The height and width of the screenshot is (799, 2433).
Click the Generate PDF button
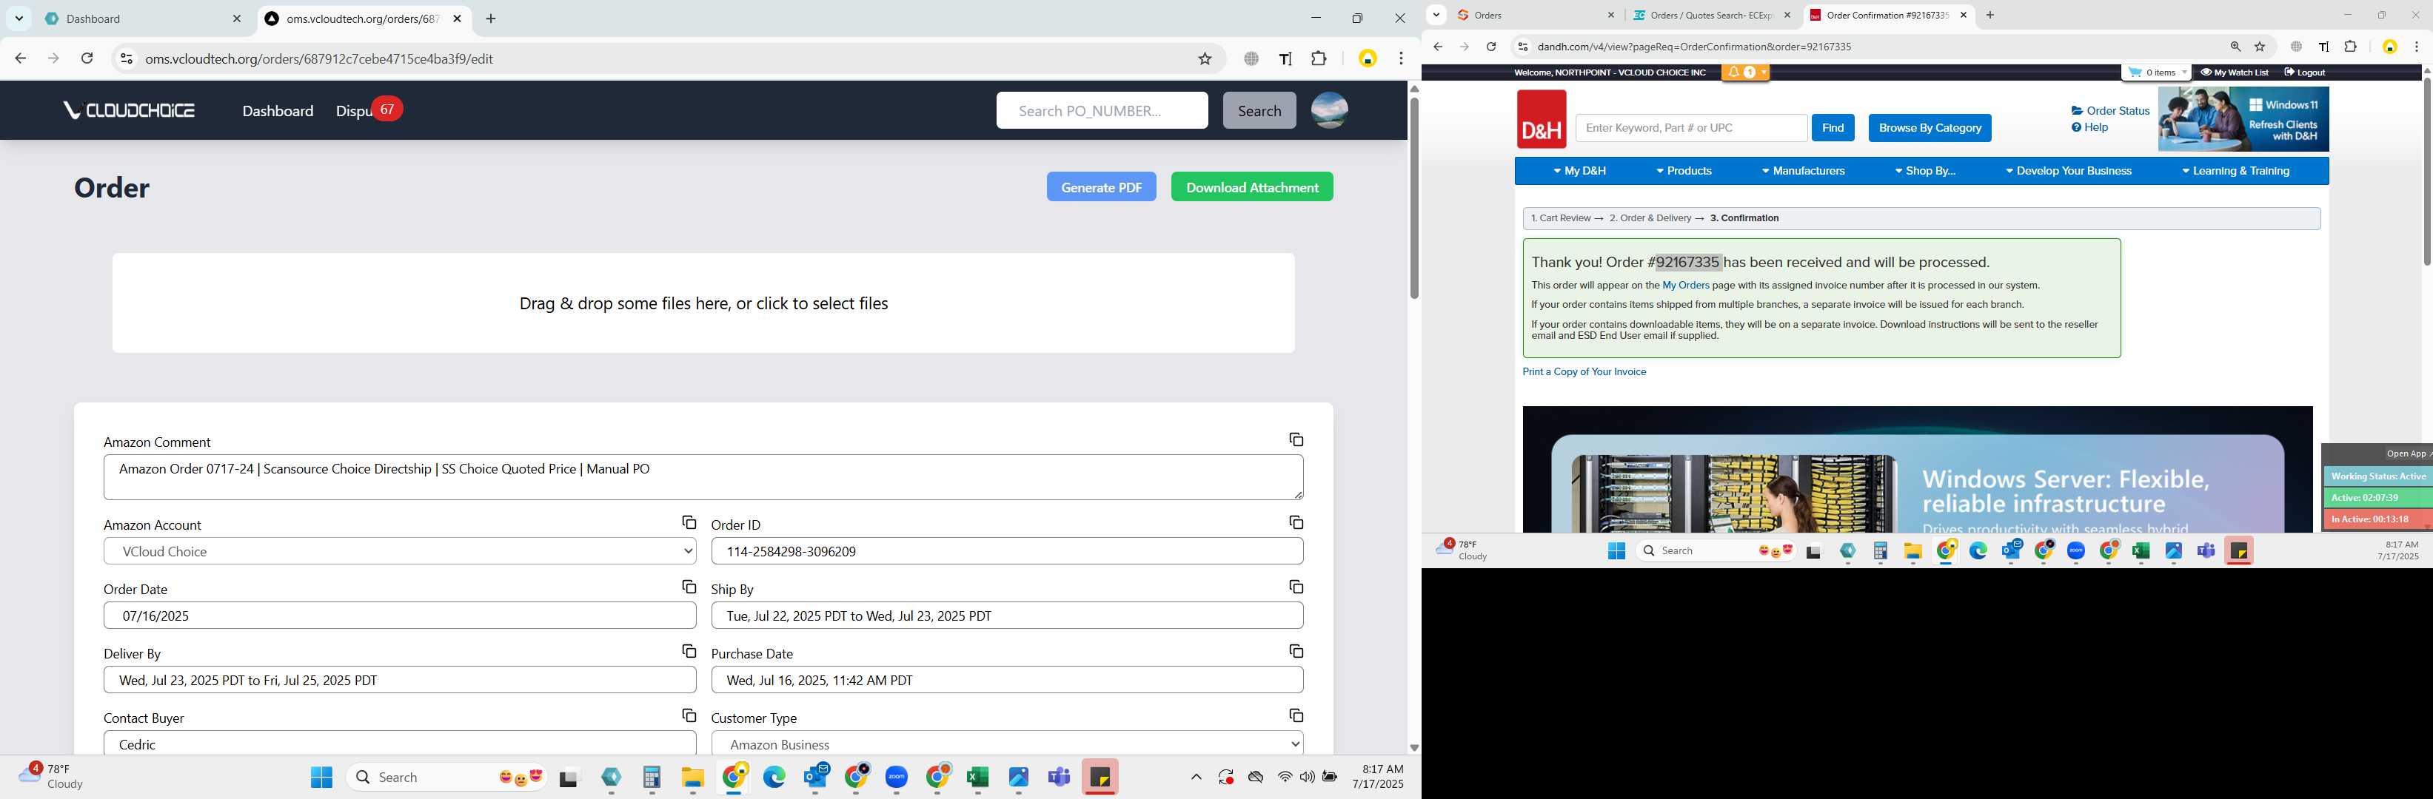(x=1101, y=186)
